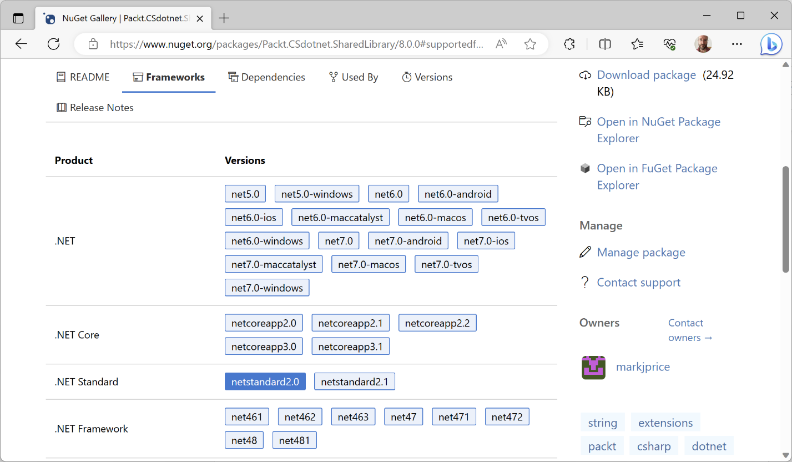Select the net7.0-macos badge
Image resolution: width=792 pixels, height=462 pixels.
click(369, 264)
